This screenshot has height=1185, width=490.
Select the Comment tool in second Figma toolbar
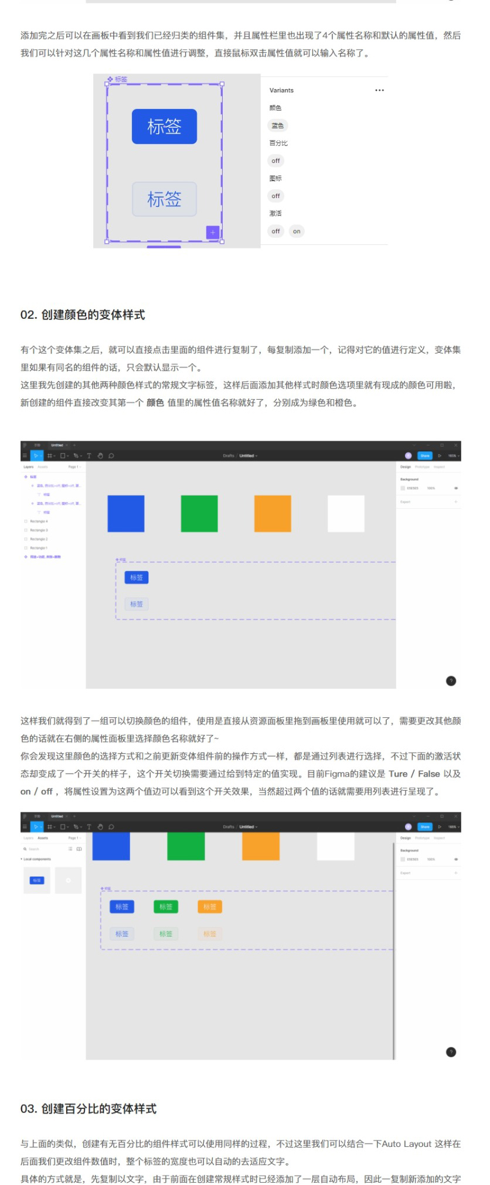point(111,827)
